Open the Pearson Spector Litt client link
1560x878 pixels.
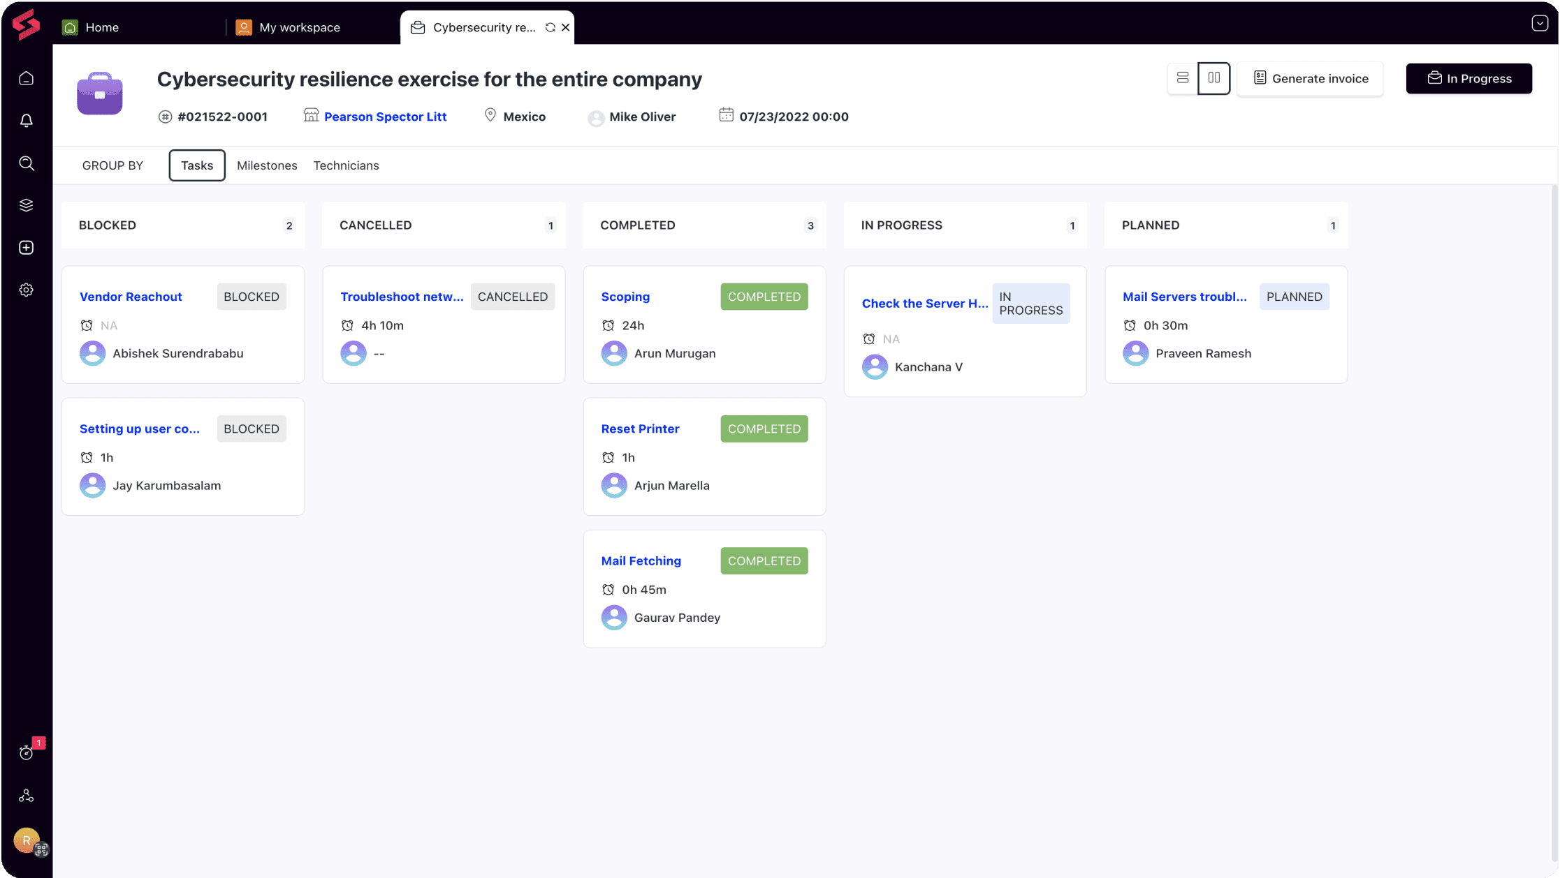click(386, 117)
